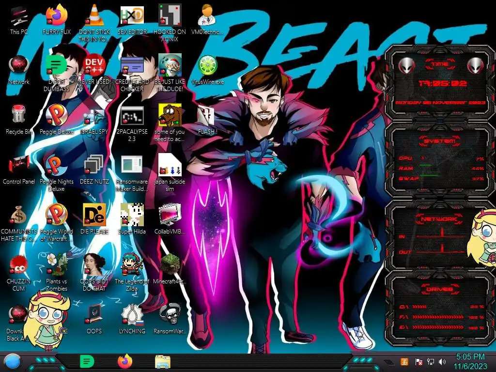This screenshot has height=372, width=496.
Task: Click the orange tray icon
Action: [404, 361]
